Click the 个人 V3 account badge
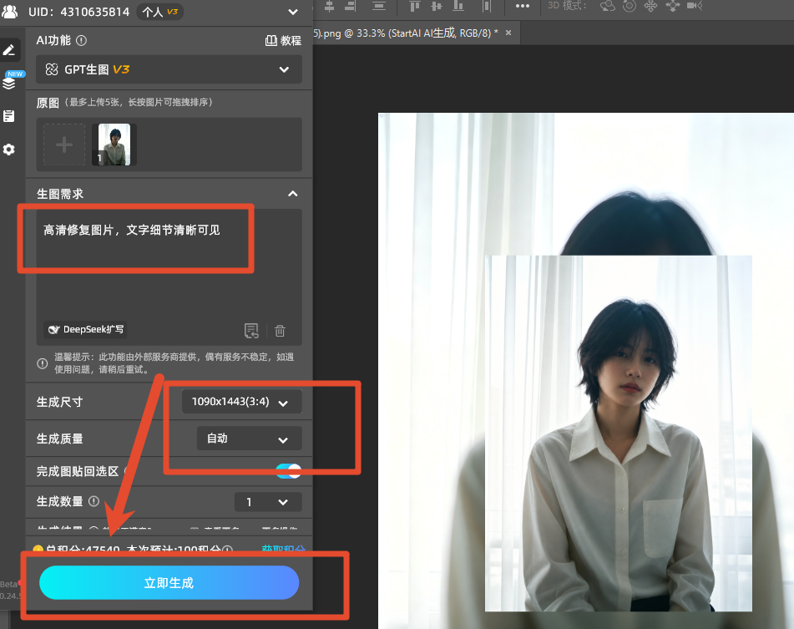 coord(160,12)
